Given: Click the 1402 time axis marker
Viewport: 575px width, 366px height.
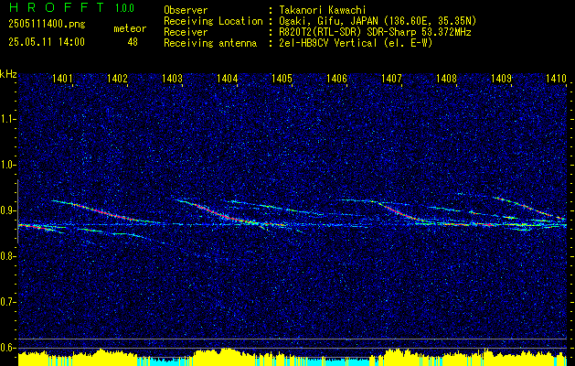Looking at the screenshot, I should (117, 78).
